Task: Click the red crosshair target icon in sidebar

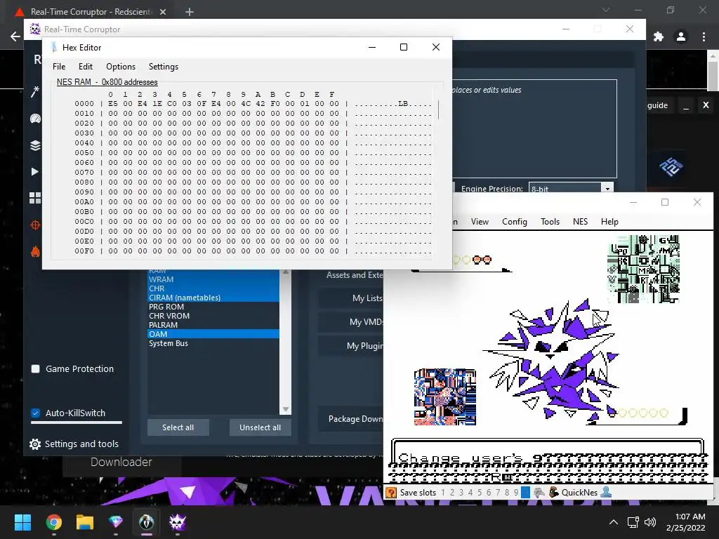Action: [35, 225]
